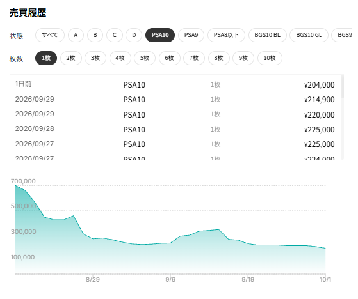Click the 9/6 chart axis label
Image resolution: width=358 pixels, height=299 pixels.
point(170,280)
